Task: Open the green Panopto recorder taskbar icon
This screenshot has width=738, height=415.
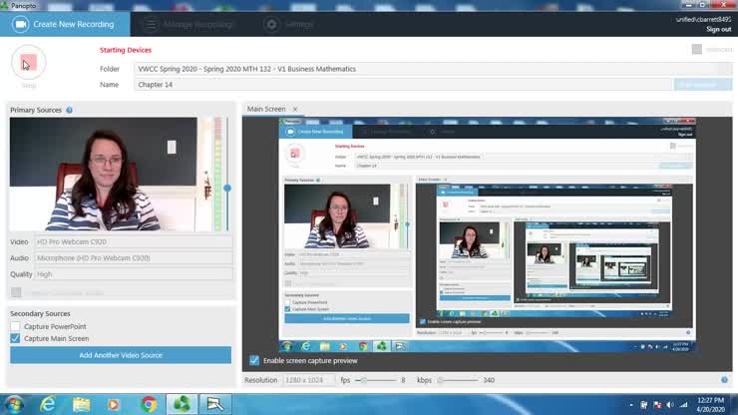Action: click(x=182, y=404)
